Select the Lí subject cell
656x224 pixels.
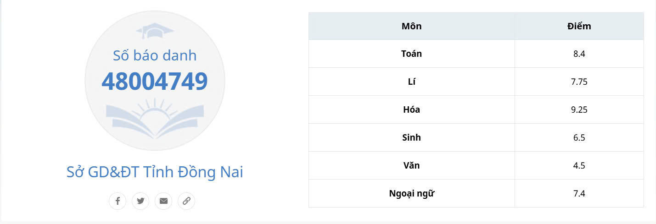click(x=411, y=82)
